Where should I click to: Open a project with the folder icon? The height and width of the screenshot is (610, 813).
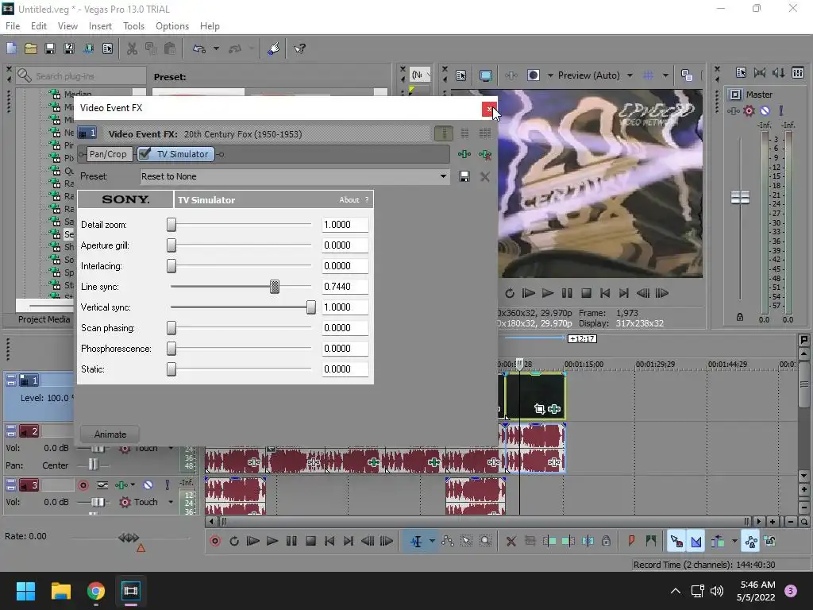click(x=31, y=48)
